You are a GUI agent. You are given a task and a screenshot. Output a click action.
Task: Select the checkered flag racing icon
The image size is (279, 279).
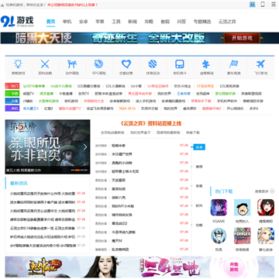234,64
